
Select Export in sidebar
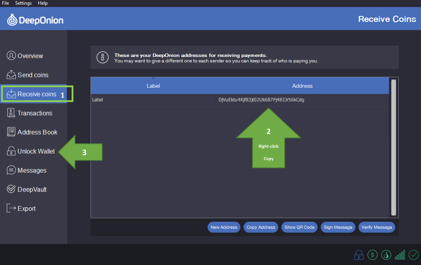click(26, 208)
